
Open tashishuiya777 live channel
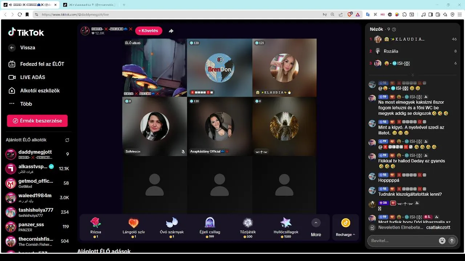pos(37,212)
